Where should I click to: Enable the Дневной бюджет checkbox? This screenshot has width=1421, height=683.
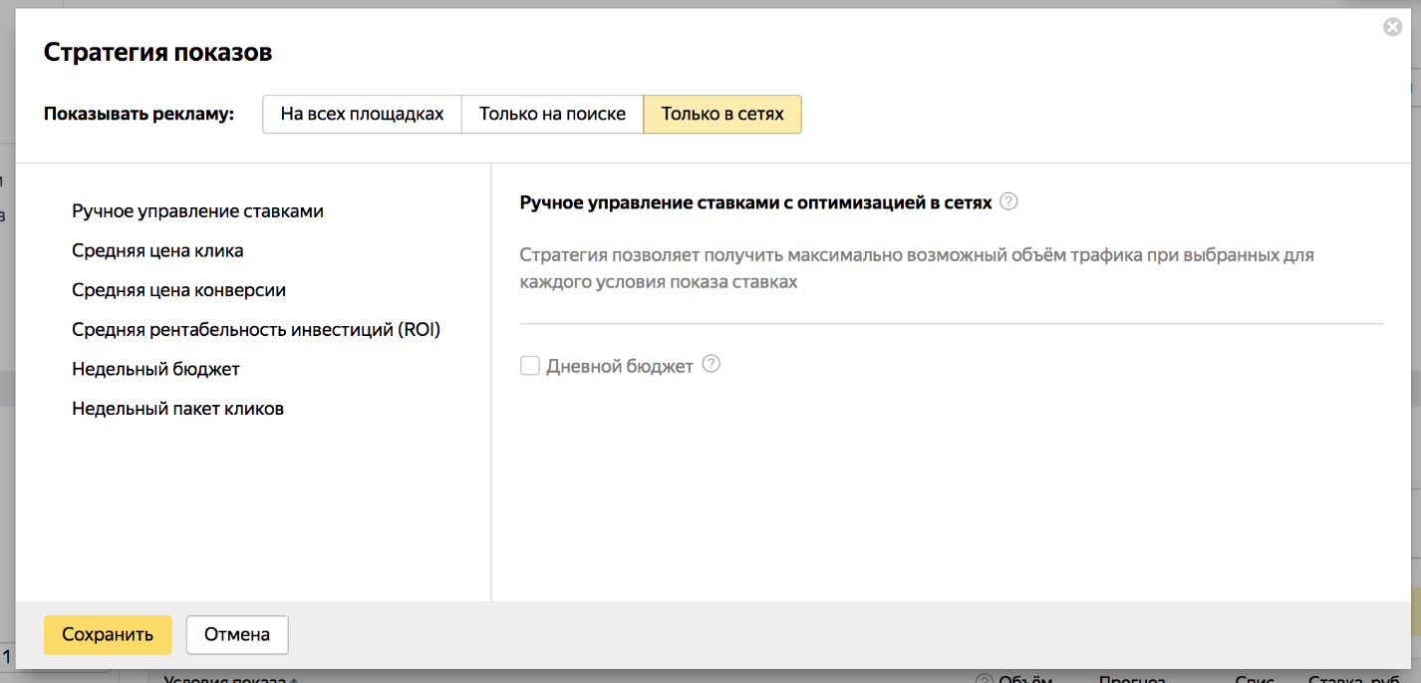pyautogui.click(x=530, y=366)
